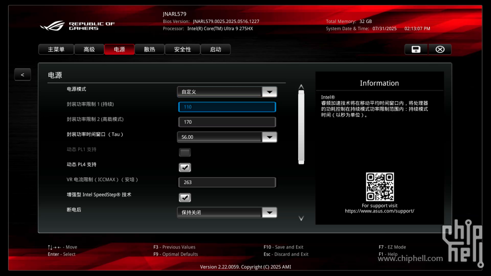This screenshot has width=491, height=276.
Task: Open the 启动 tab
Action: pos(215,50)
